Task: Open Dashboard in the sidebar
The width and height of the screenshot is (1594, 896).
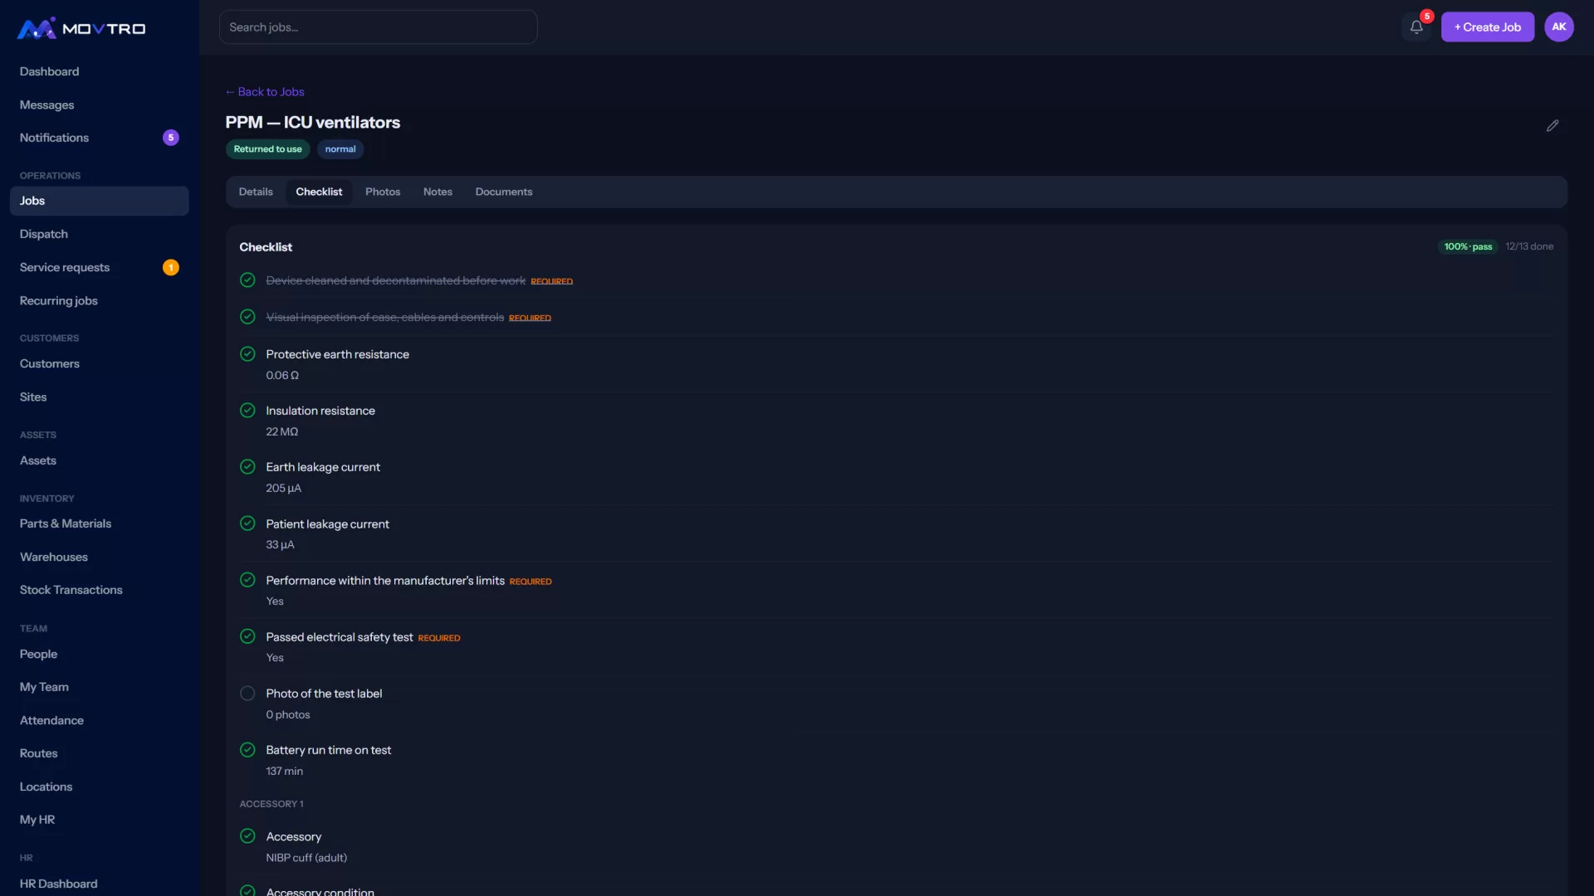Action: click(100, 71)
